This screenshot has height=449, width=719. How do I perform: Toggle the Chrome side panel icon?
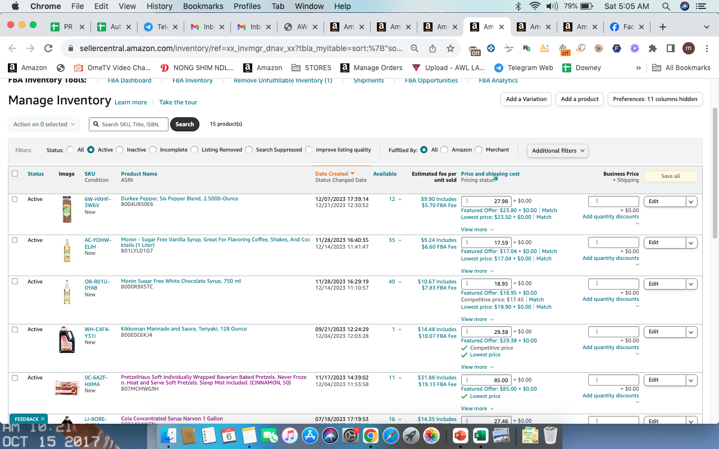click(670, 48)
